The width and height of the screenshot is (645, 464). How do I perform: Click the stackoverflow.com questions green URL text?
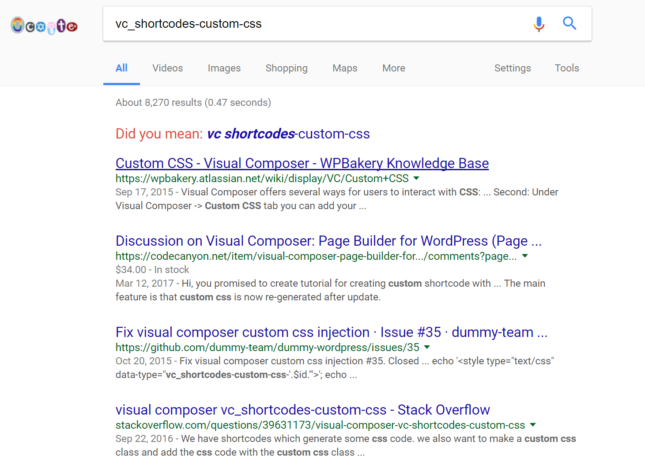click(321, 425)
